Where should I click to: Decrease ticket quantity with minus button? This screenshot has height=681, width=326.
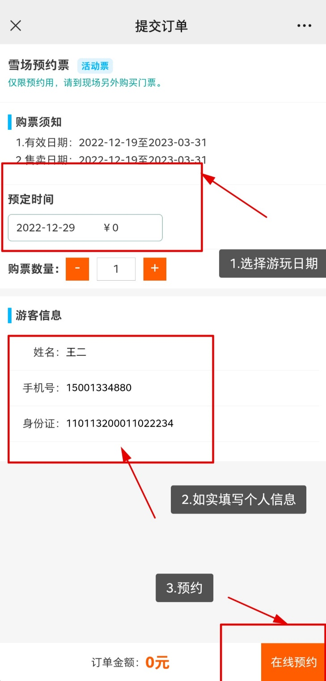pos(77,269)
